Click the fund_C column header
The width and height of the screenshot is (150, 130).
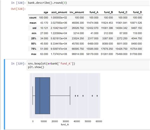pos(123,12)
